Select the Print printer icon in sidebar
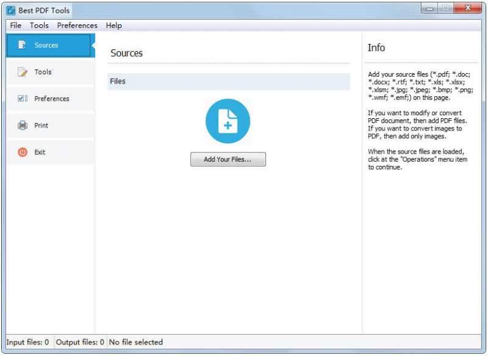Image resolution: width=488 pixels, height=356 pixels. point(22,125)
